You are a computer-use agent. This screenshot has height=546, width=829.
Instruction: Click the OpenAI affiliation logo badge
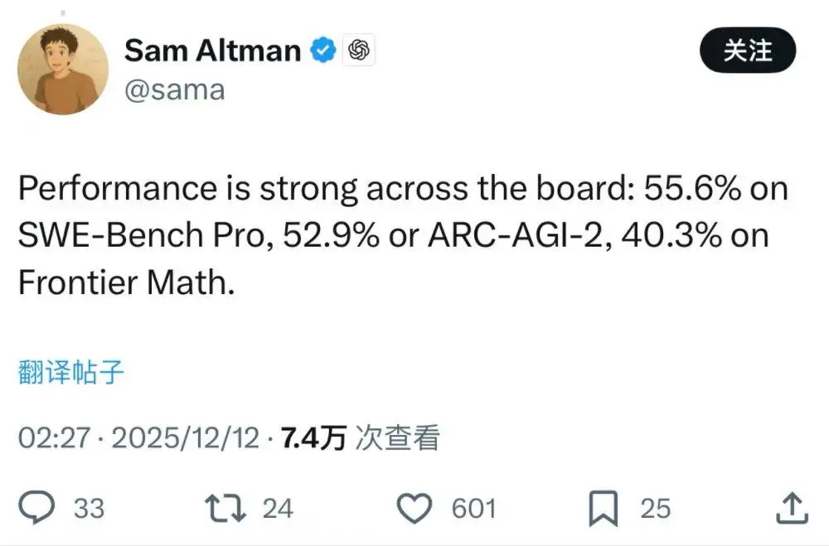tap(360, 50)
